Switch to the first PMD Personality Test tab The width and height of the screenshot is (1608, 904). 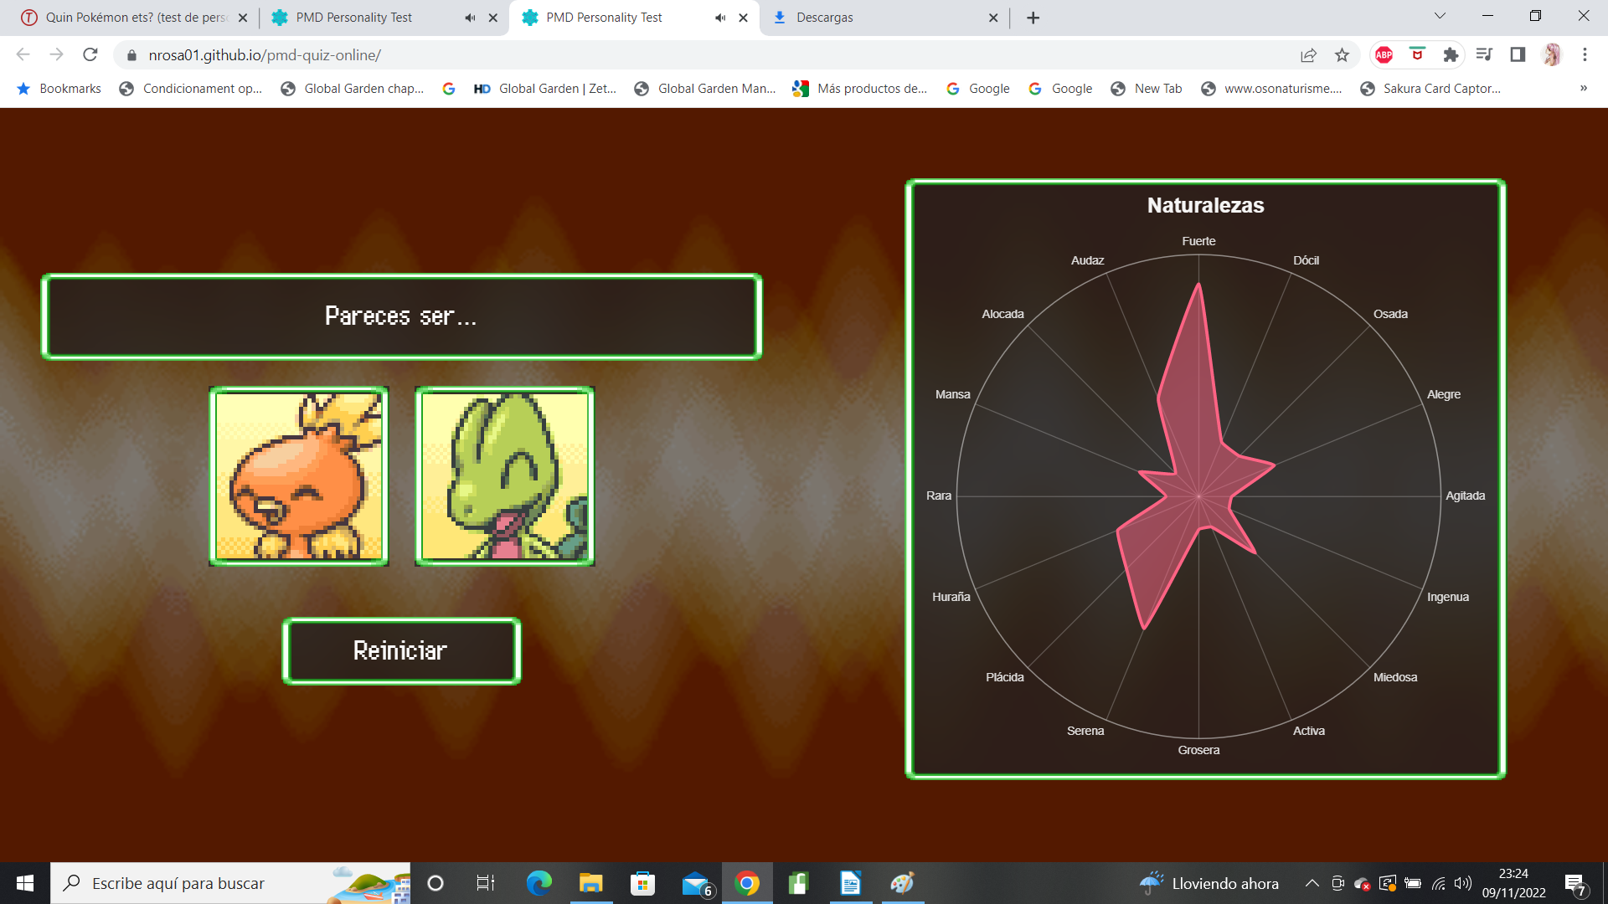(353, 18)
